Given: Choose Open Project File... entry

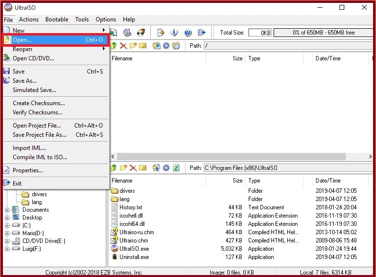Looking at the screenshot, I should (56, 126).
